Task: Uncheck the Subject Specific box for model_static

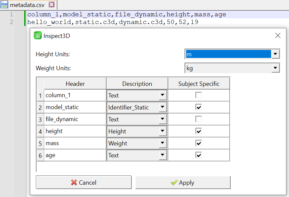Action: point(198,107)
